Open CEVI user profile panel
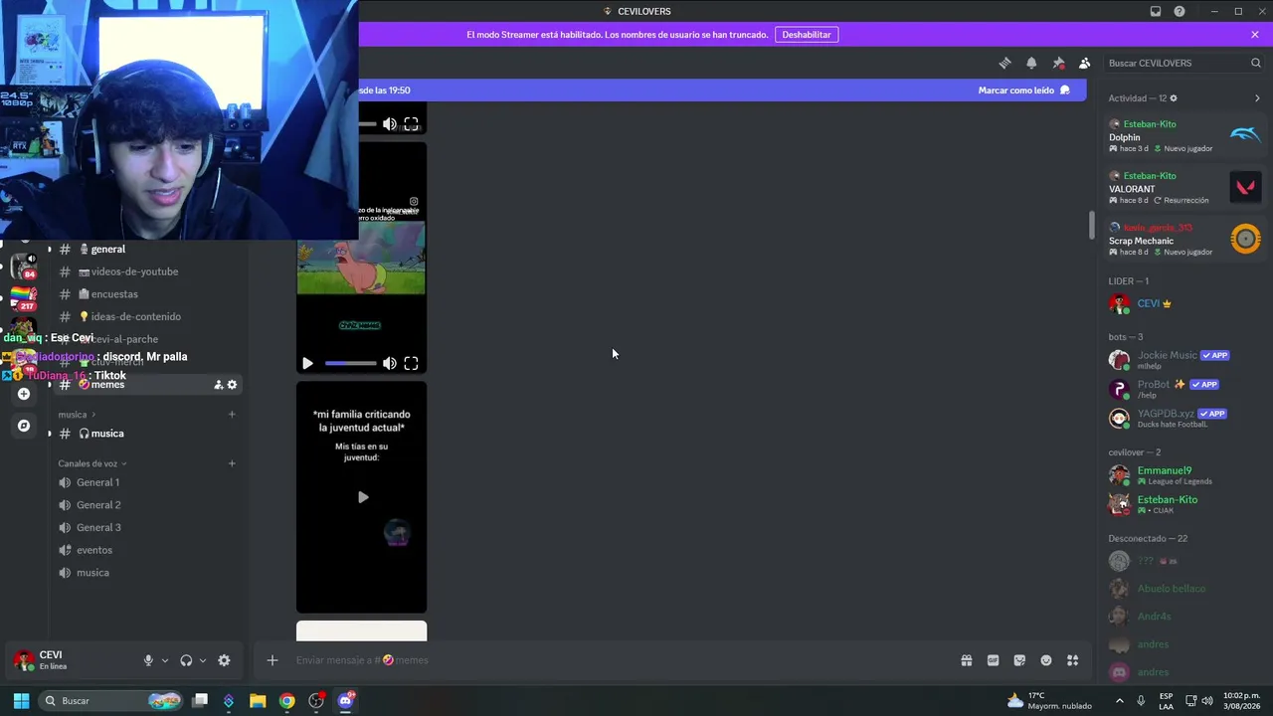The height and width of the screenshot is (716, 1273). [x=72, y=660]
